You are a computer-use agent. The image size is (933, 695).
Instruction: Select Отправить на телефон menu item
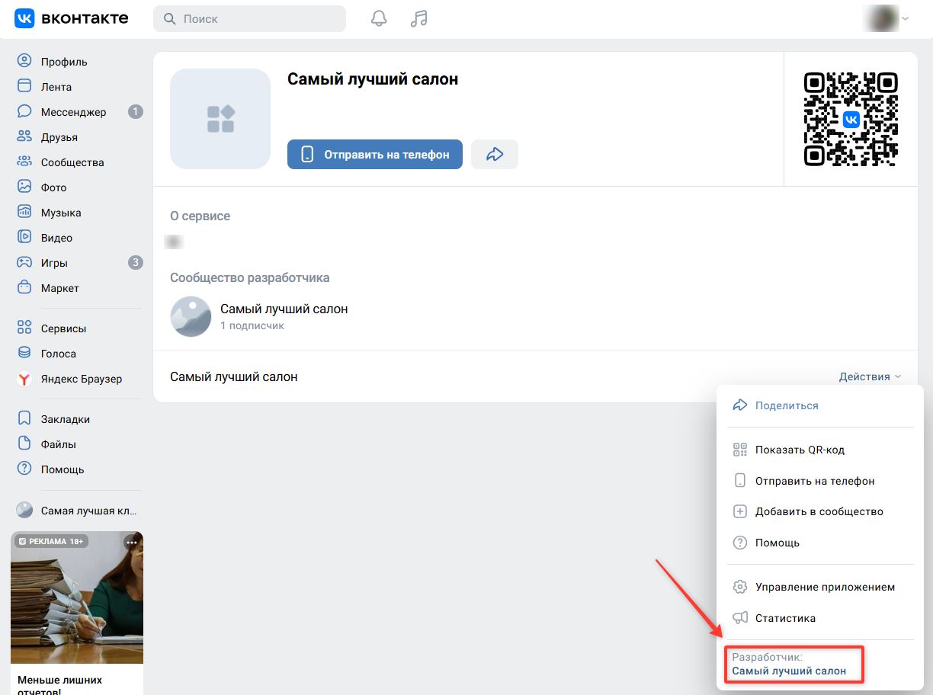click(x=819, y=481)
